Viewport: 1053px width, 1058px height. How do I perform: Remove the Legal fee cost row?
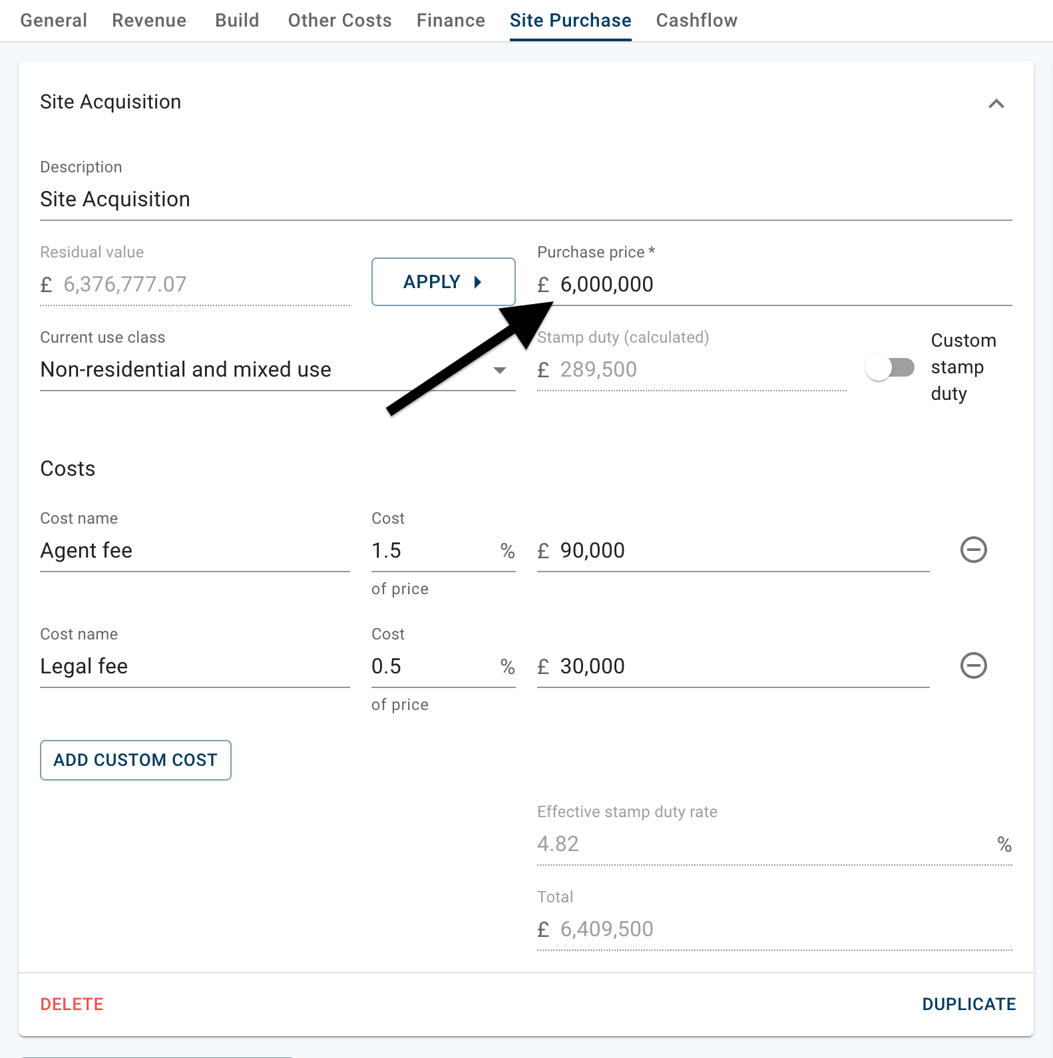tap(973, 666)
